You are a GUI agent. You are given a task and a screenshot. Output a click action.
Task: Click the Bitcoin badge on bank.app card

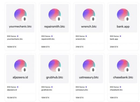tap(127, 19)
